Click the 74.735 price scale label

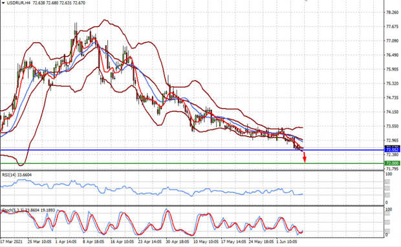click(392, 98)
